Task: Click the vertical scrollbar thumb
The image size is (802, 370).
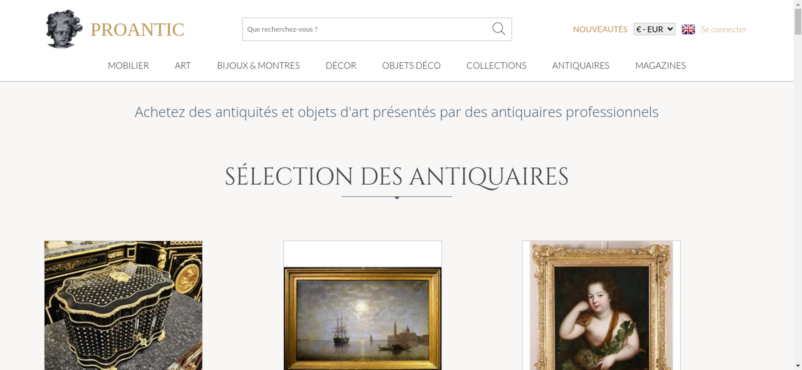Action: coord(798,21)
